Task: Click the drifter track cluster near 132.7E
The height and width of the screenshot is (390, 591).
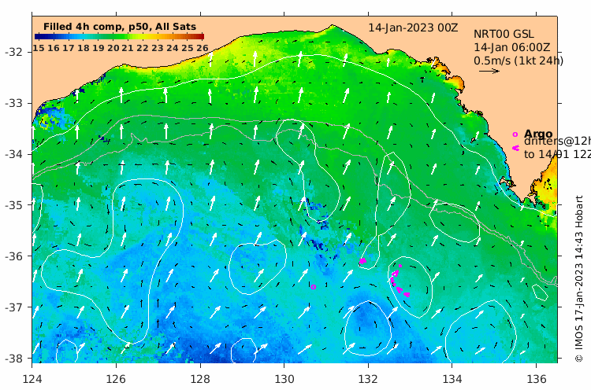Action: 399,282
